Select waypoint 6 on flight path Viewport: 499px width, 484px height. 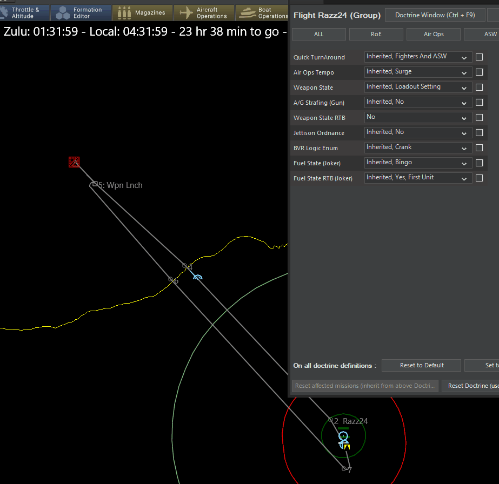(x=171, y=279)
